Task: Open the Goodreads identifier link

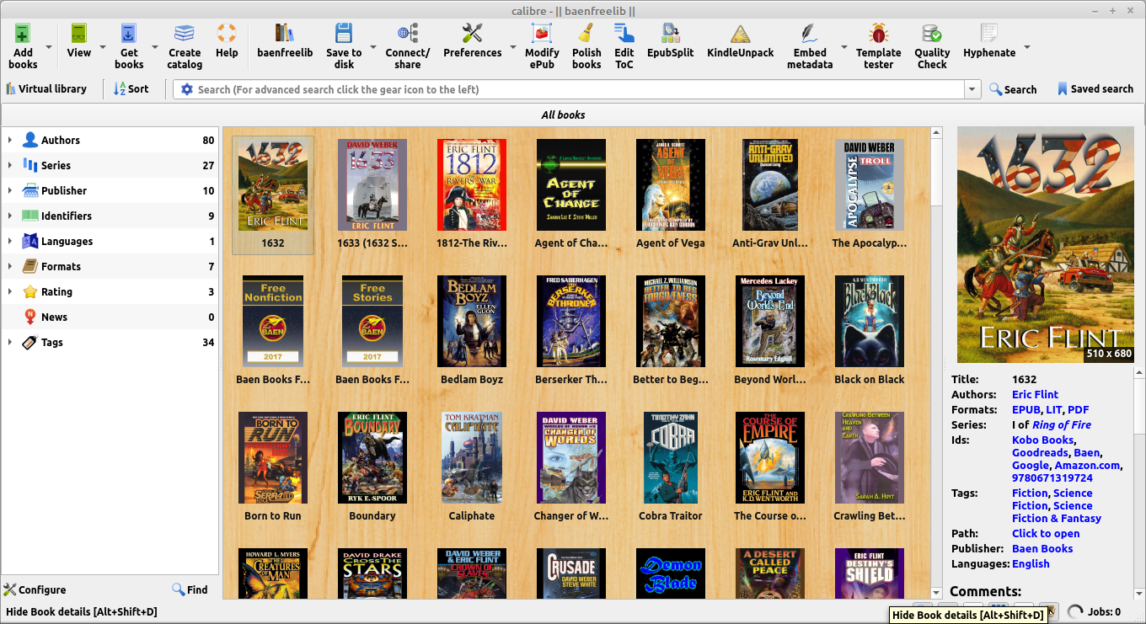Action: [x=1040, y=452]
